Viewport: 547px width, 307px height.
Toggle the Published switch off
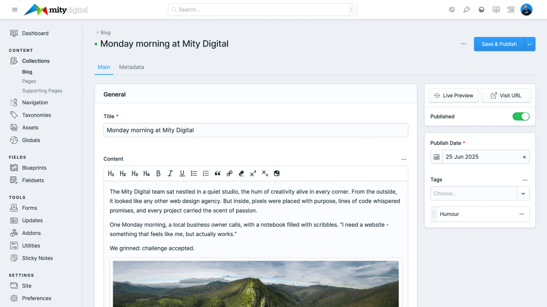pyautogui.click(x=520, y=116)
